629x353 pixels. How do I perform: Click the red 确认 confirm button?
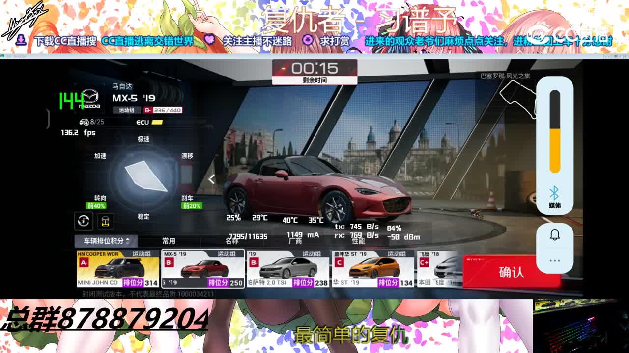coord(511,272)
